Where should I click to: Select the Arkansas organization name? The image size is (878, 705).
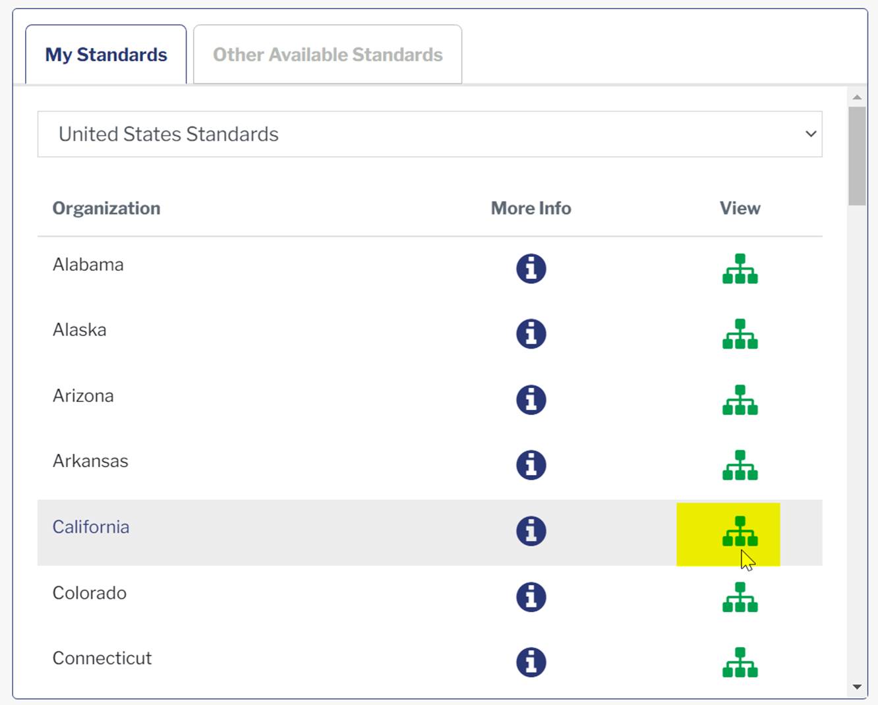pyautogui.click(x=90, y=461)
